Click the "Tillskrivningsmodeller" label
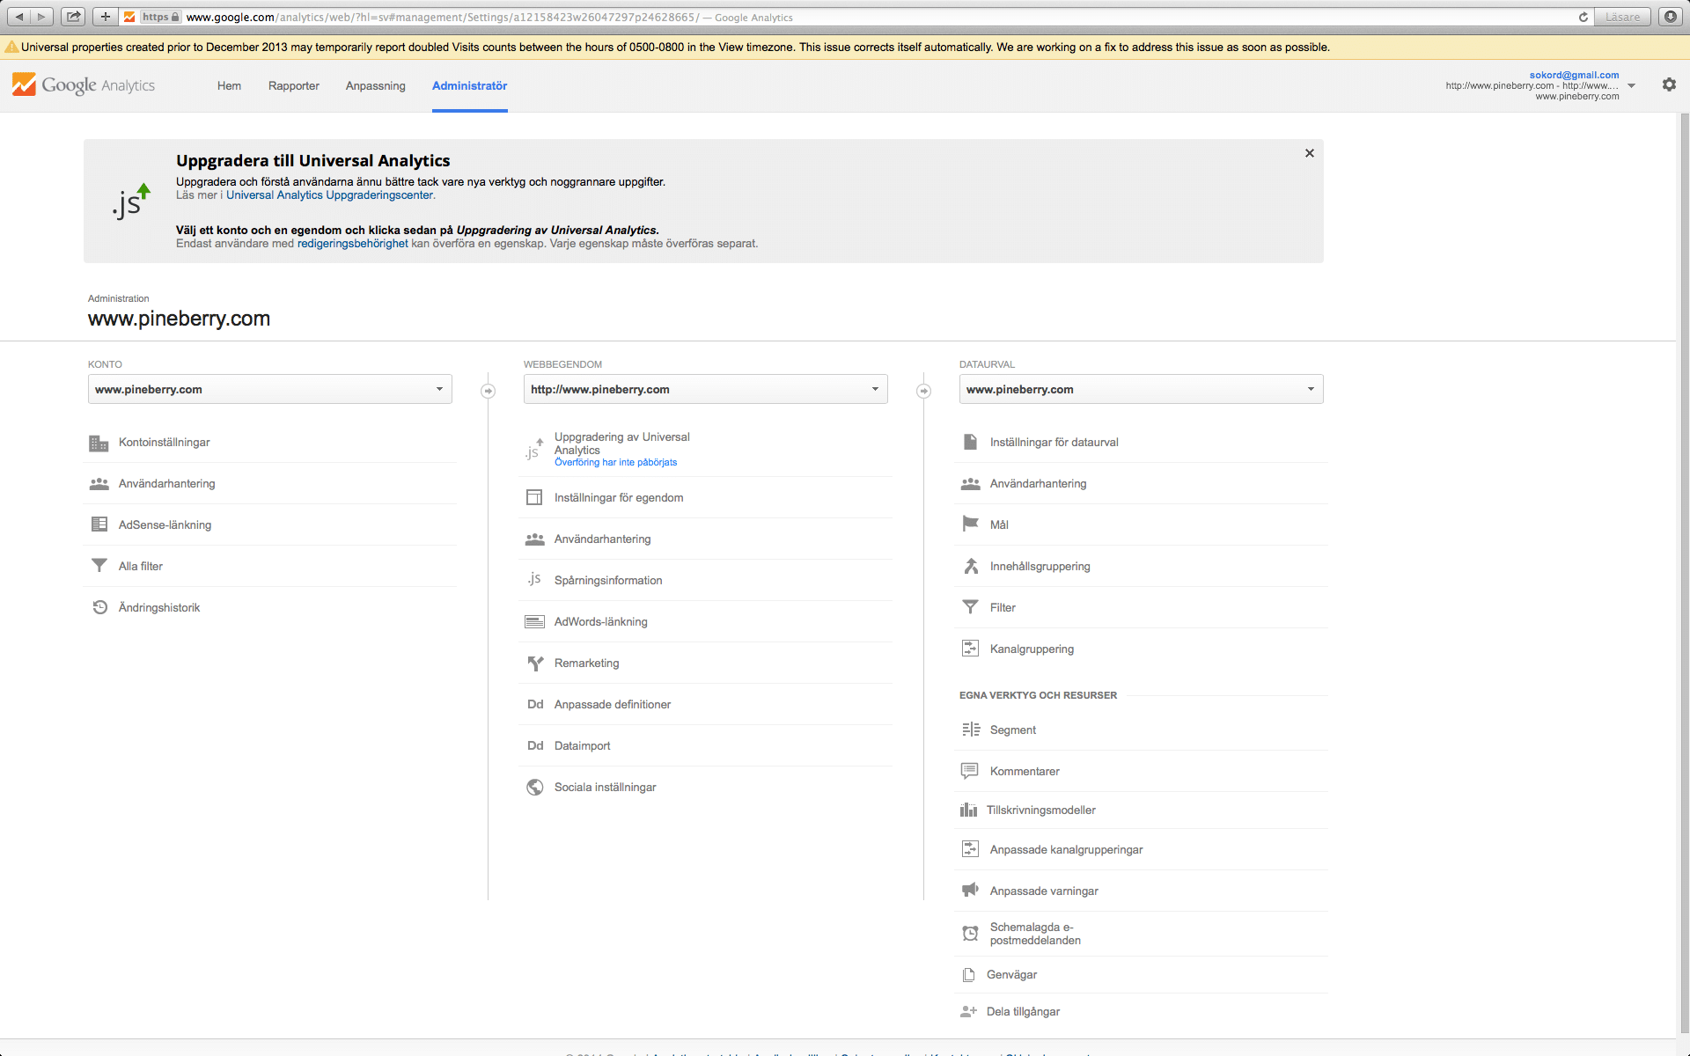This screenshot has width=1690, height=1056. [x=1041, y=810]
